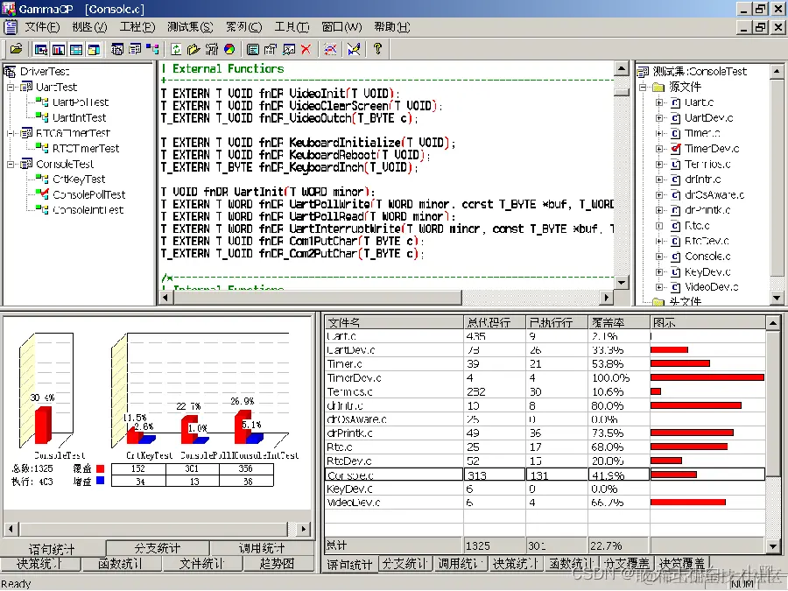Screen dimensions: 788x591
Task: Collapse the UartTest tree node
Action: [x=11, y=87]
